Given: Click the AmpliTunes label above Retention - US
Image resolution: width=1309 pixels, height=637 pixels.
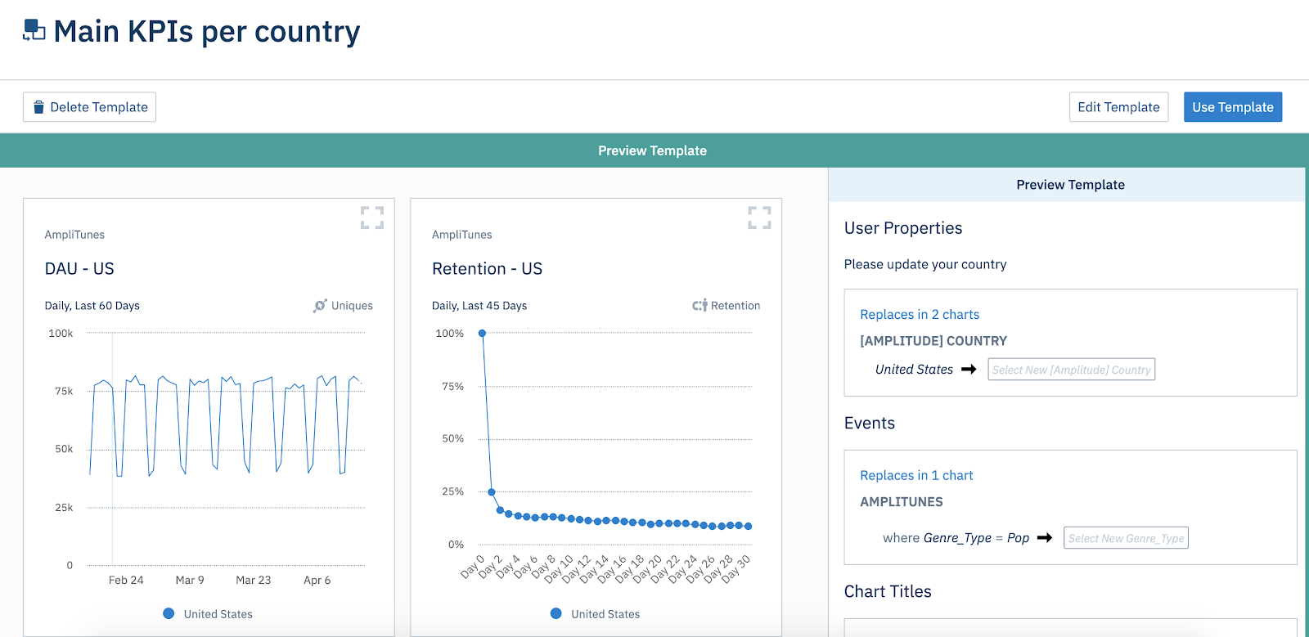Looking at the screenshot, I should (x=462, y=235).
